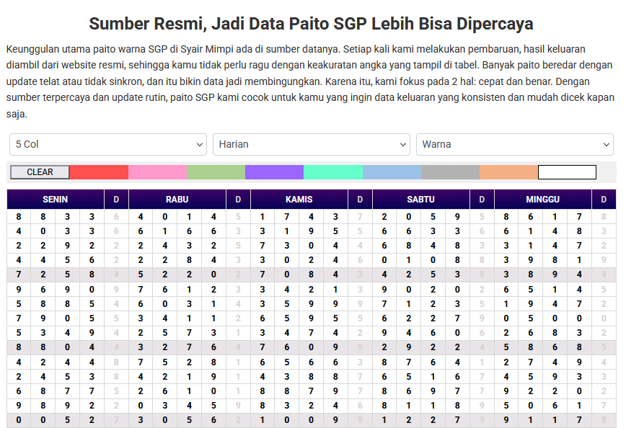This screenshot has height=428, width=626.
Task: Pick the green color swatch
Action: pyautogui.click(x=215, y=172)
